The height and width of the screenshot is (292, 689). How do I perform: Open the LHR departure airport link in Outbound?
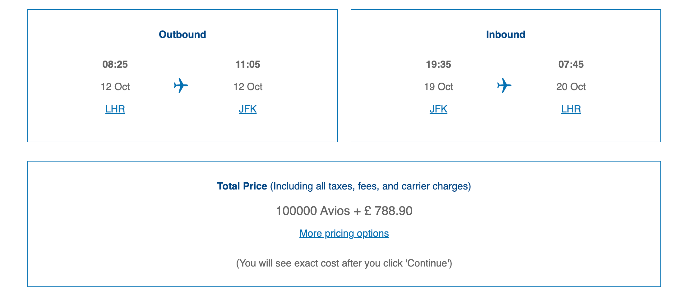[x=115, y=109]
